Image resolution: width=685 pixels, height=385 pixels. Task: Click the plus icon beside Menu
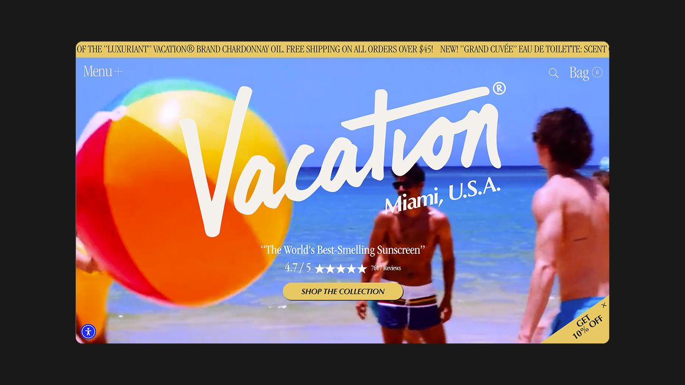tap(118, 71)
